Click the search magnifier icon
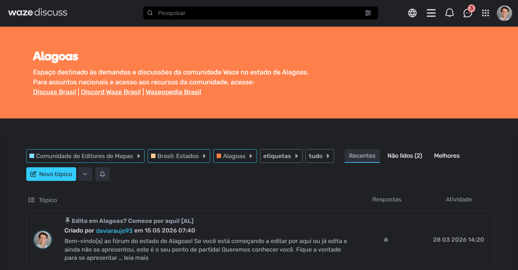Image resolution: width=518 pixels, height=270 pixels. pyautogui.click(x=150, y=13)
